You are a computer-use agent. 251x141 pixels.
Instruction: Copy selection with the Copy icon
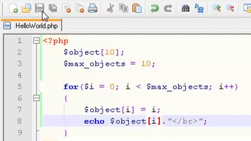coord(124,8)
